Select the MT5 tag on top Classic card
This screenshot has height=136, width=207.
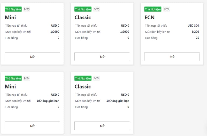click(x=96, y=9)
